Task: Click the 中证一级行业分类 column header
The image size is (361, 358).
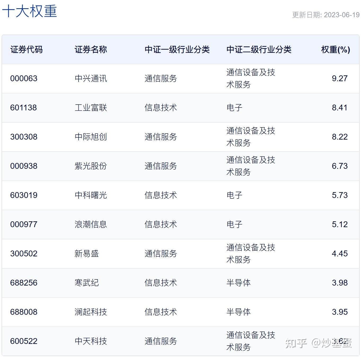Action: 177,50
